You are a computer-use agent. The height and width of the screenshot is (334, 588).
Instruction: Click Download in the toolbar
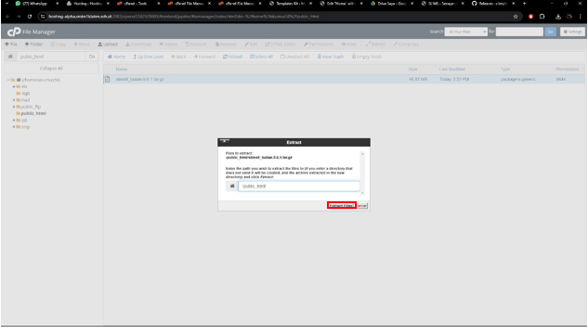click(138, 45)
